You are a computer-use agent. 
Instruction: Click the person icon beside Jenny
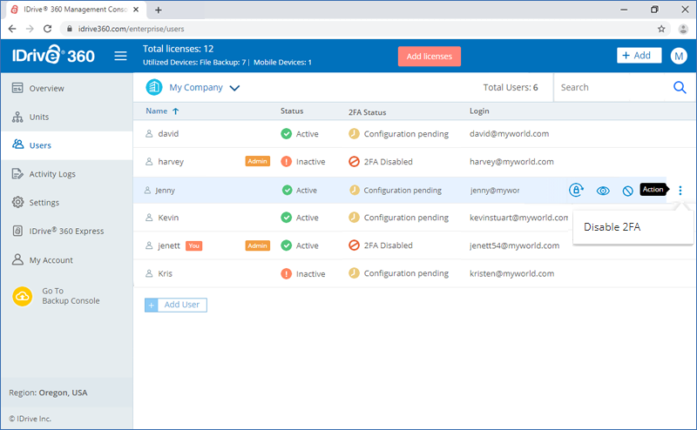click(x=147, y=190)
